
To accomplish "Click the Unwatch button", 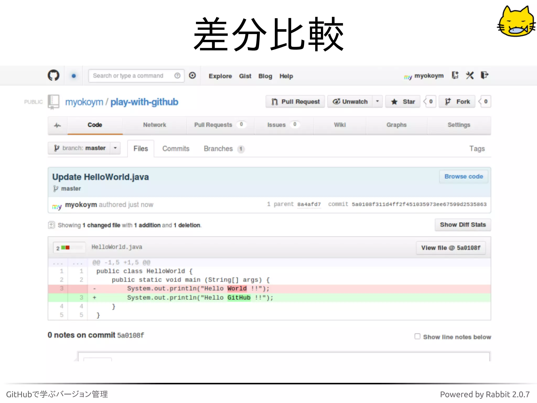I will (x=350, y=102).
